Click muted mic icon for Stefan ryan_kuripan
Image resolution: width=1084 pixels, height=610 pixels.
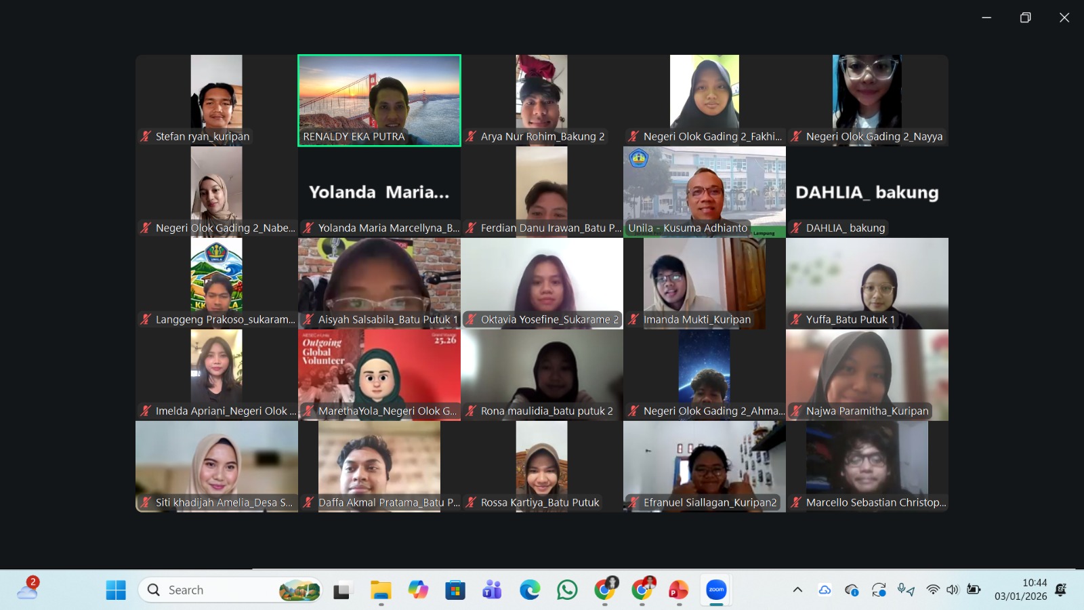(146, 136)
